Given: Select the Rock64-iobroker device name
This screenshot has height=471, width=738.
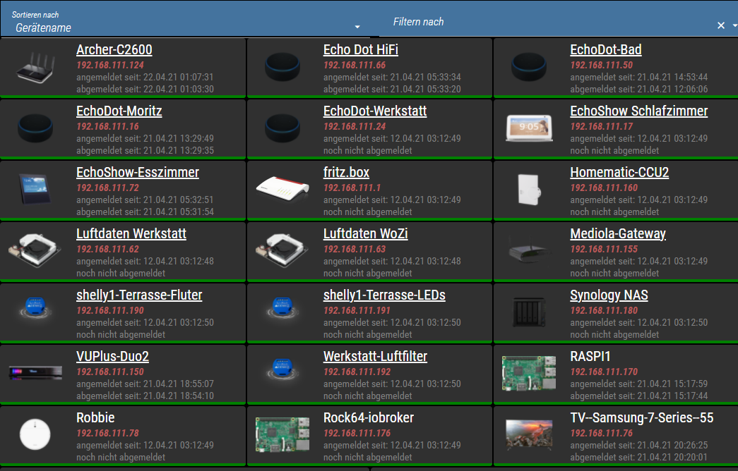Looking at the screenshot, I should click(x=369, y=418).
